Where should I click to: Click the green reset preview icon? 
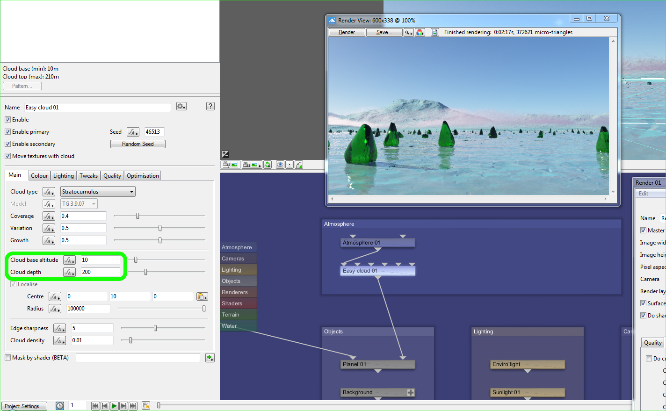tap(268, 165)
